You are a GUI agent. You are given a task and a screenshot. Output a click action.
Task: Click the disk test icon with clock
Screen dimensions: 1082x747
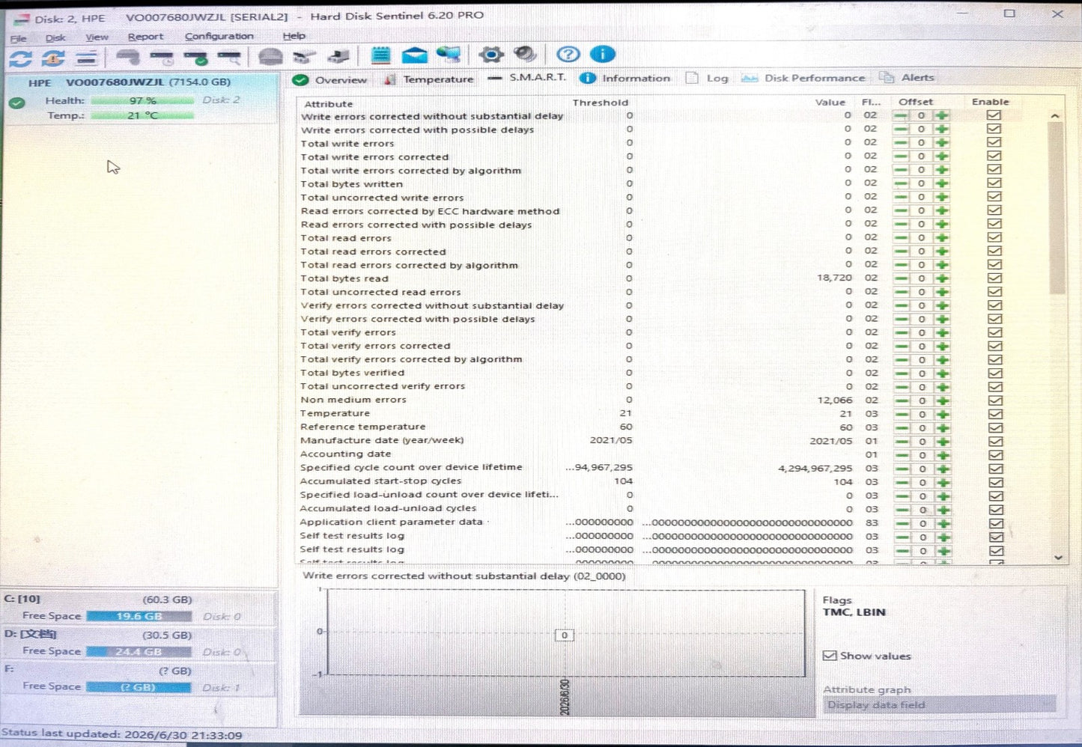pos(162,58)
